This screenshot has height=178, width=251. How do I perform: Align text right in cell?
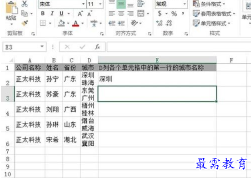[131, 14]
